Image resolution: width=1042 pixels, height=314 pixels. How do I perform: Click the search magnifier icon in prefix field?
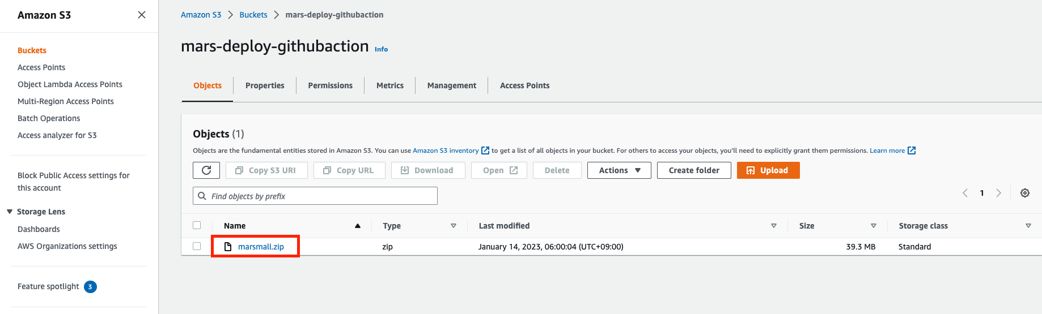202,196
